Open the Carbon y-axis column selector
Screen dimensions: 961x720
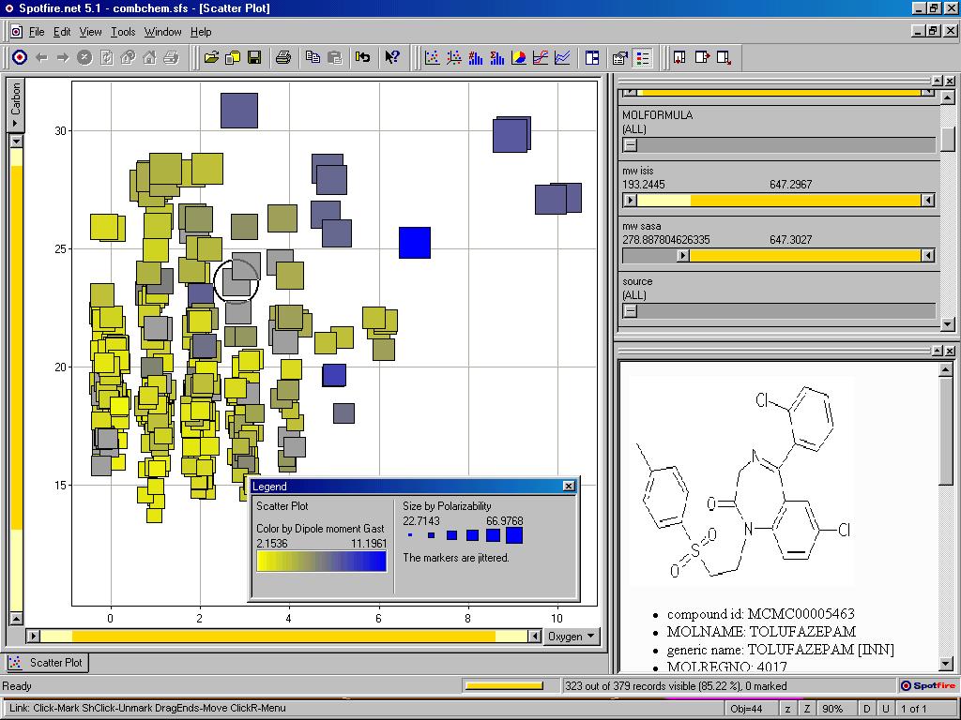point(16,102)
